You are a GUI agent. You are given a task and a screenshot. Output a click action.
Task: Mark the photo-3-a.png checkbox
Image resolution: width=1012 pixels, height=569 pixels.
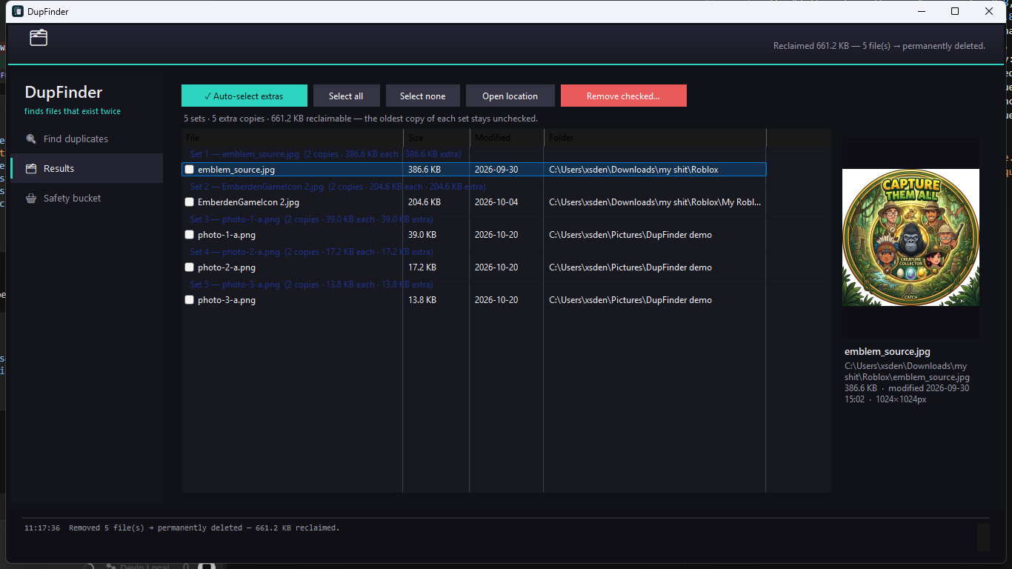(190, 300)
